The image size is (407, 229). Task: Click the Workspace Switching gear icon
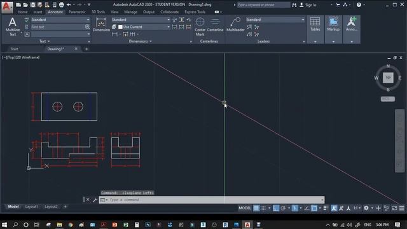(366, 208)
